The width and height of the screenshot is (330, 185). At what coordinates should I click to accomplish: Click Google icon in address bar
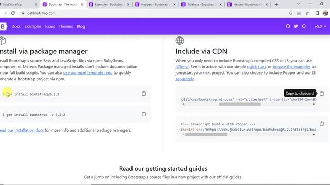pos(291,13)
